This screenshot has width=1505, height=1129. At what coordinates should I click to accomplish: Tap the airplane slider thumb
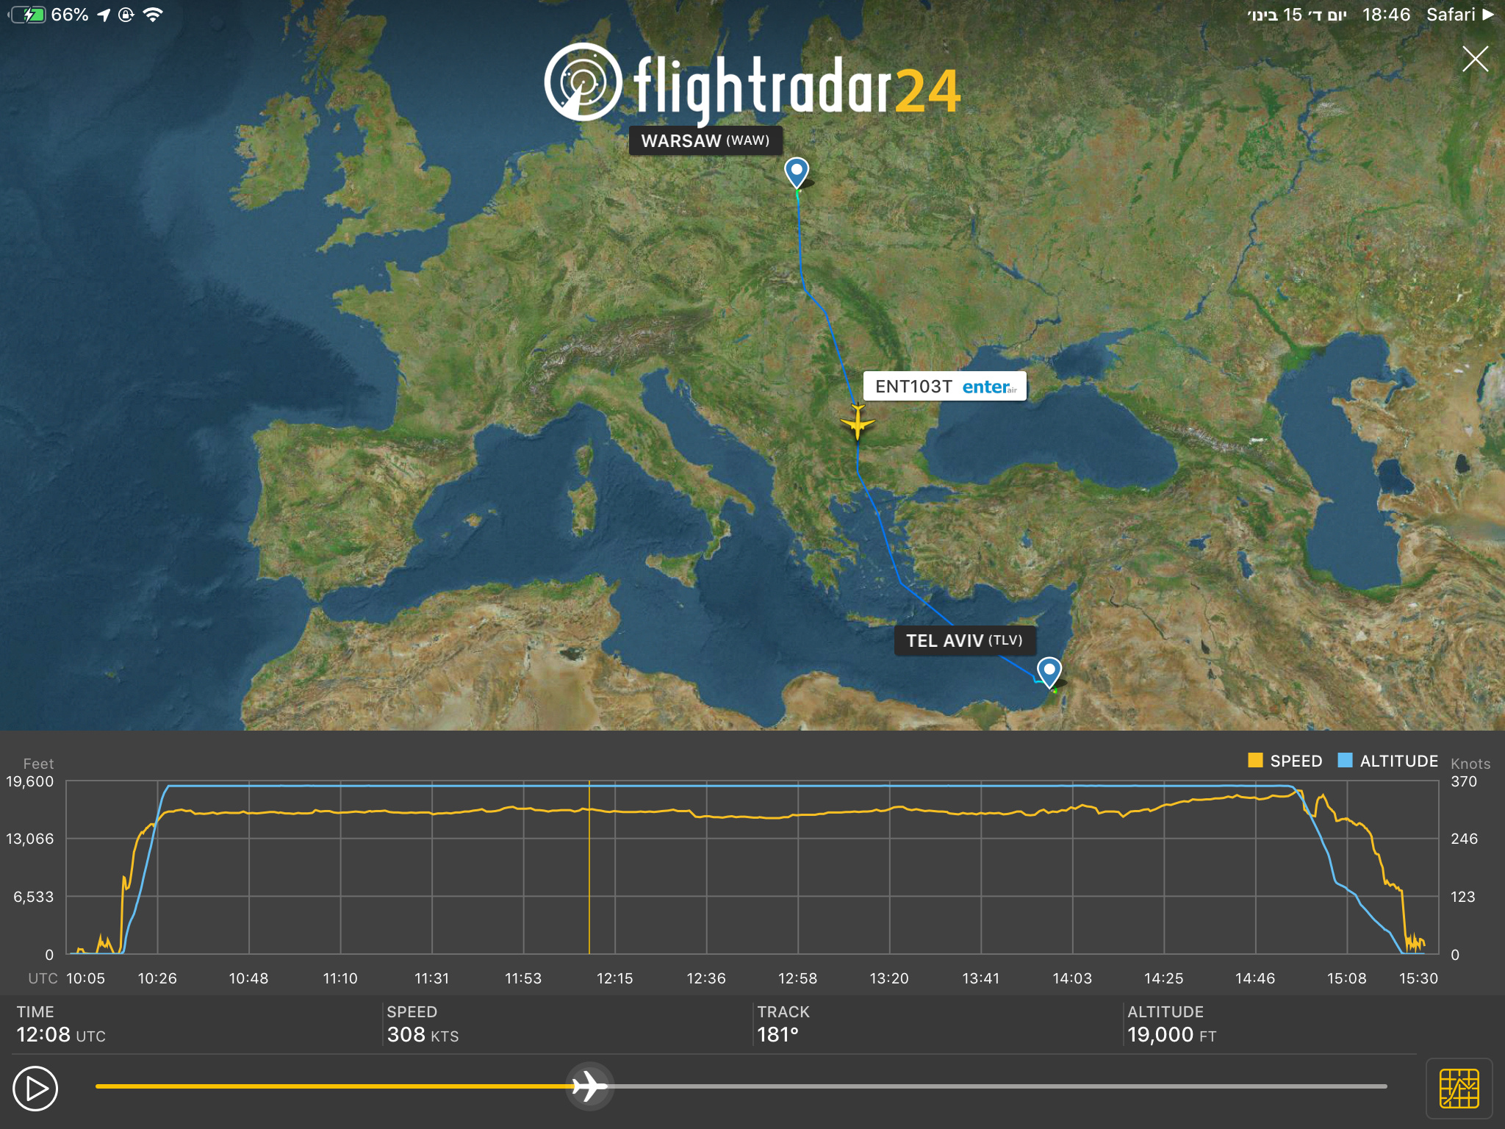(589, 1086)
